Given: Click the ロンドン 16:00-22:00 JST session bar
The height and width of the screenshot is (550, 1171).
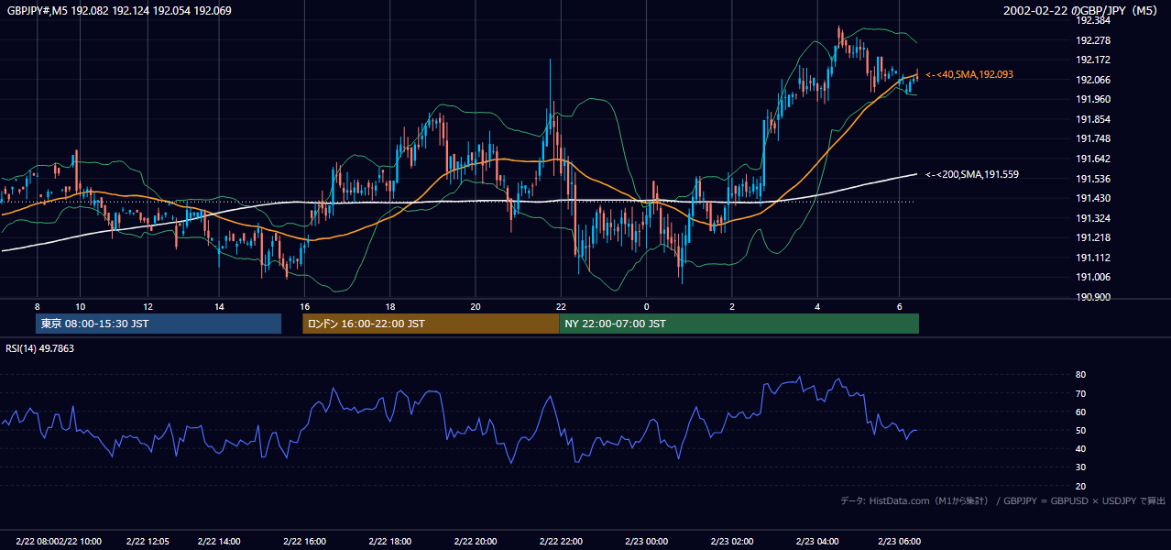Looking at the screenshot, I should pos(431,324).
